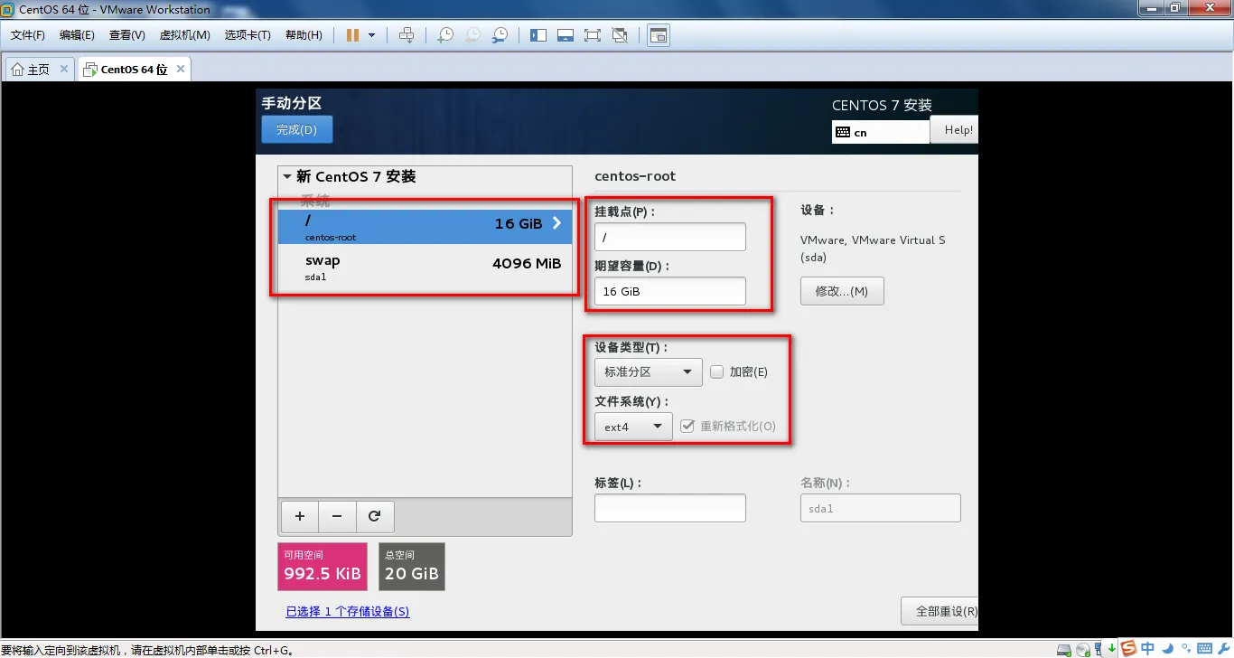Click the 修改...(M) device button

[842, 291]
